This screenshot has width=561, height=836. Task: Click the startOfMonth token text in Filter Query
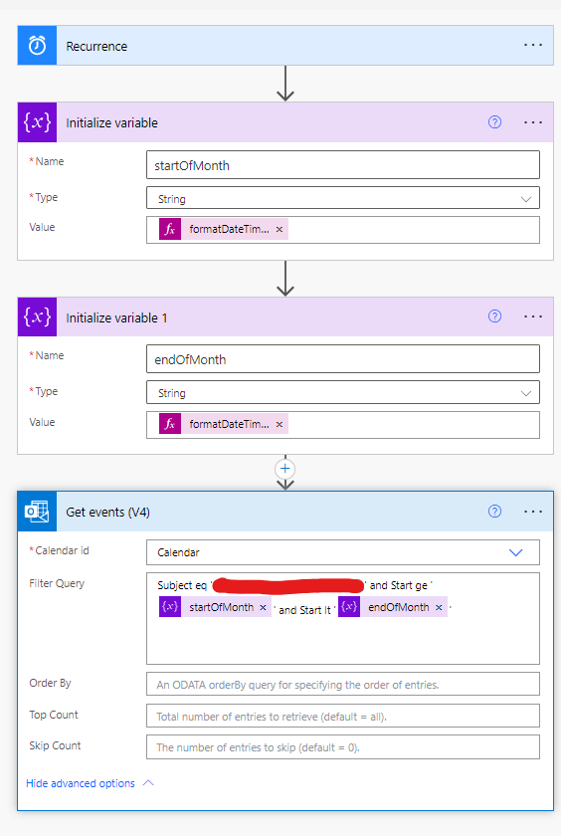click(x=221, y=607)
